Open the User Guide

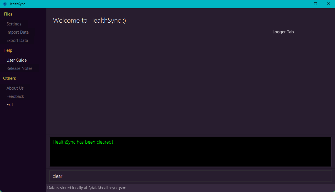click(x=17, y=60)
